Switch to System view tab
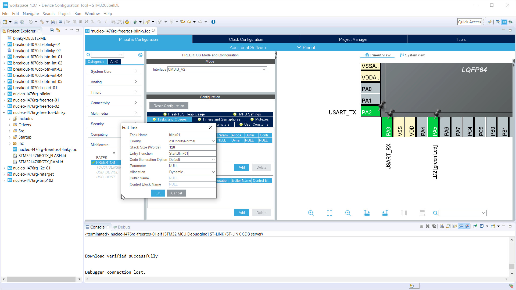516x290 pixels. [412, 55]
